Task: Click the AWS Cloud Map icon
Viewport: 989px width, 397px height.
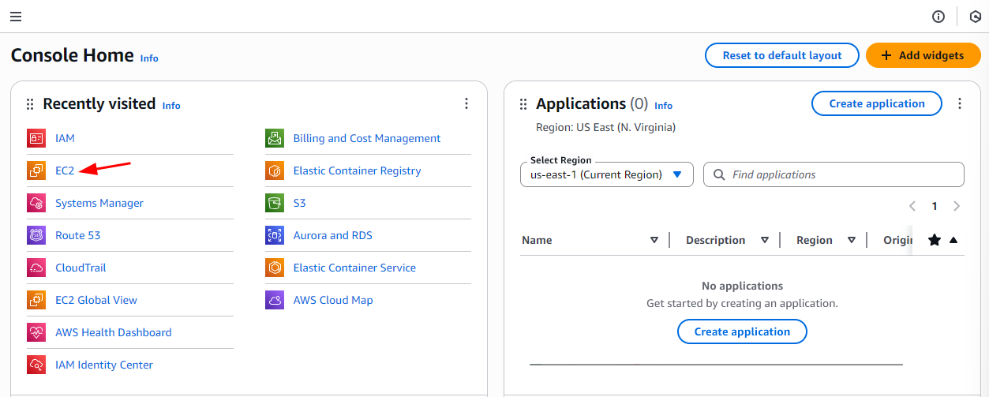Action: point(275,300)
